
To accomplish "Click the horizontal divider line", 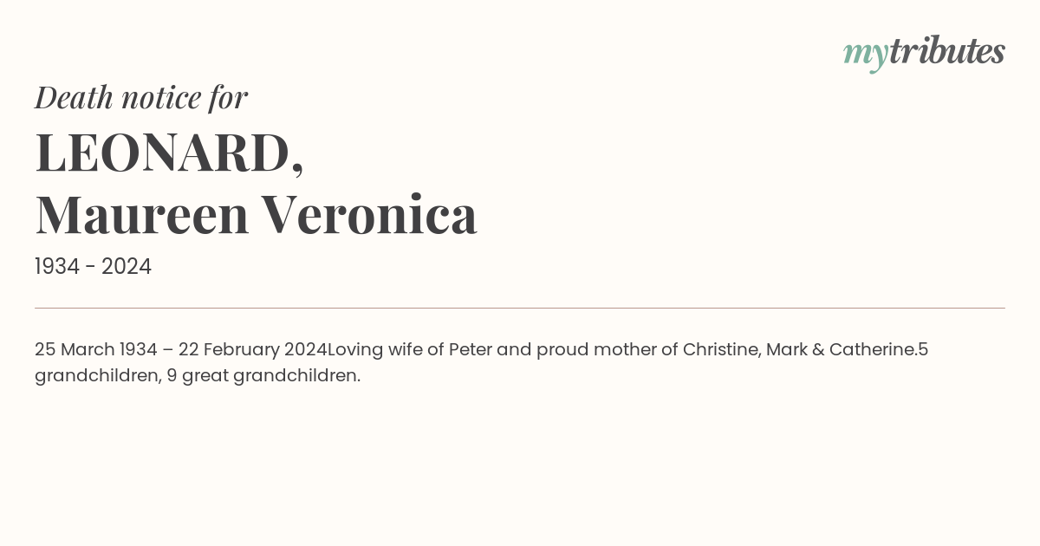I will (520, 308).
